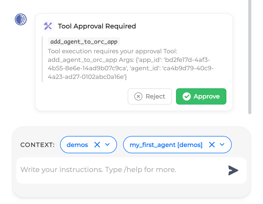This screenshot has width=263, height=204.
Task: Click the checkmark circle icon inside Approve
Action: click(x=187, y=96)
